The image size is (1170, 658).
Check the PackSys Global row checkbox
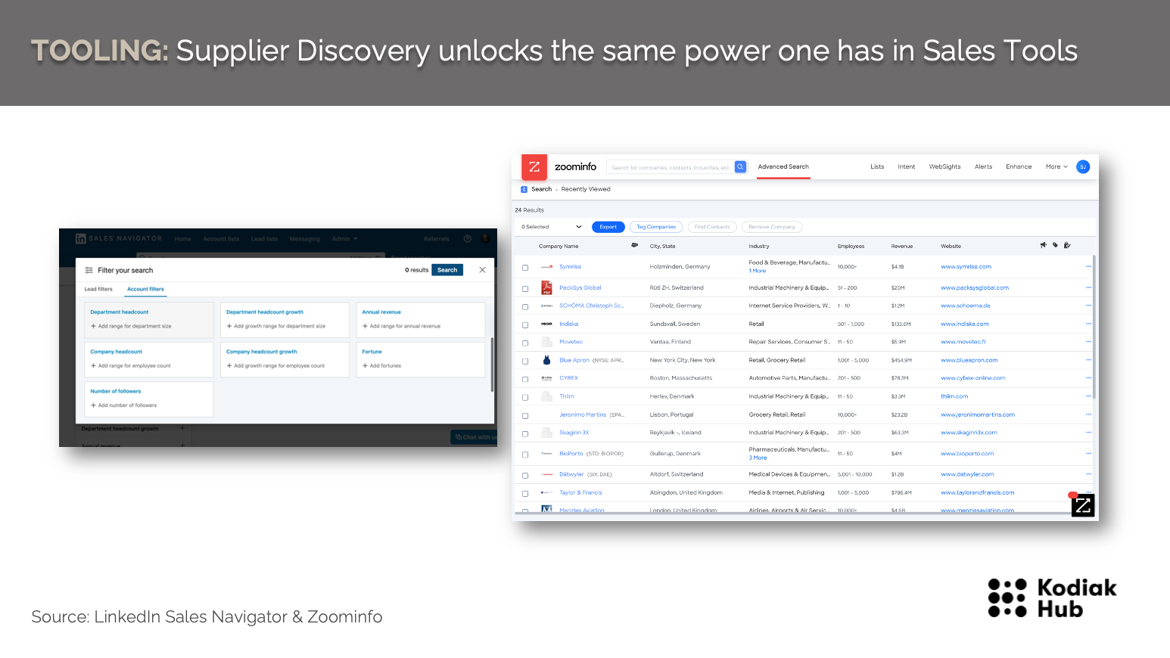point(525,289)
